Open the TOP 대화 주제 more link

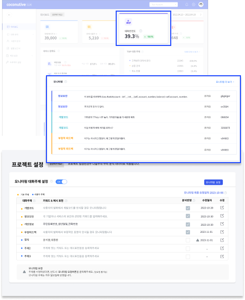tap(192, 52)
